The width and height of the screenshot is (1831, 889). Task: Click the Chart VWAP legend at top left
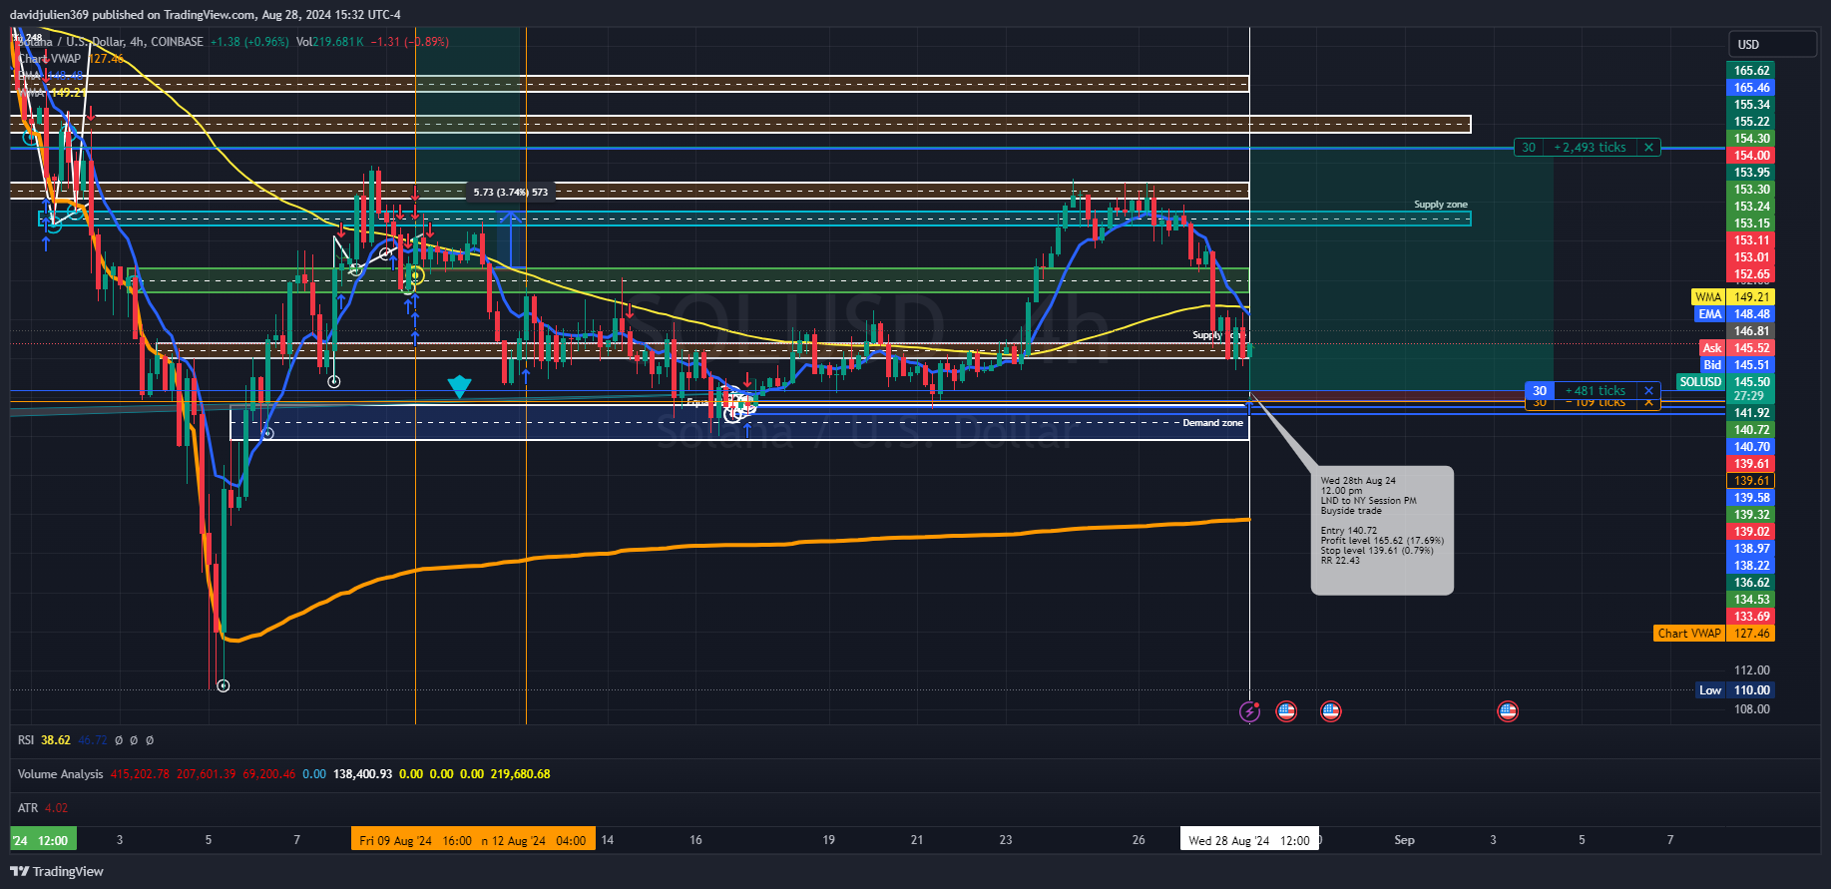[70, 59]
